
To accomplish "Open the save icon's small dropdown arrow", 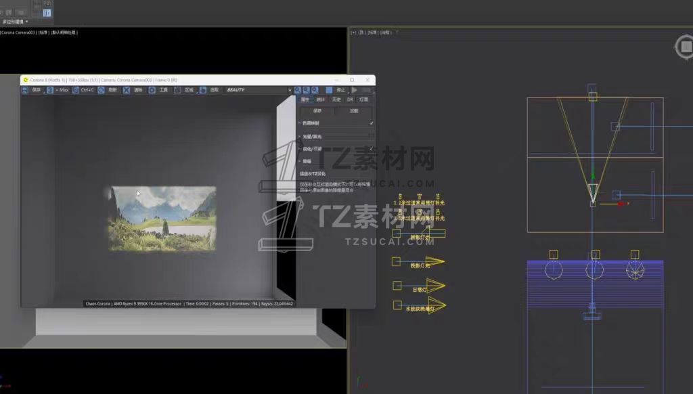I will point(44,92).
